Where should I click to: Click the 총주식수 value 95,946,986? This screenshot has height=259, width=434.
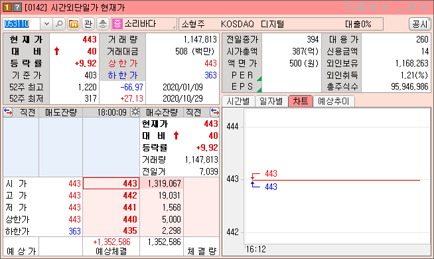(x=409, y=87)
